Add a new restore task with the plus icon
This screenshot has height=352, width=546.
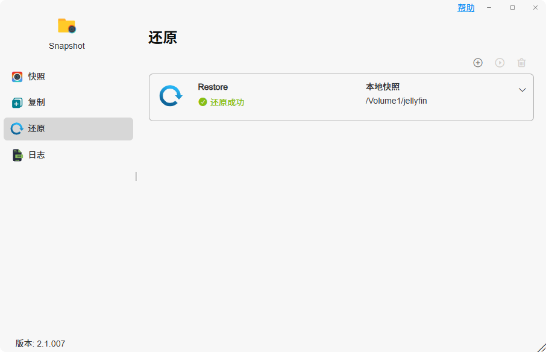click(477, 63)
